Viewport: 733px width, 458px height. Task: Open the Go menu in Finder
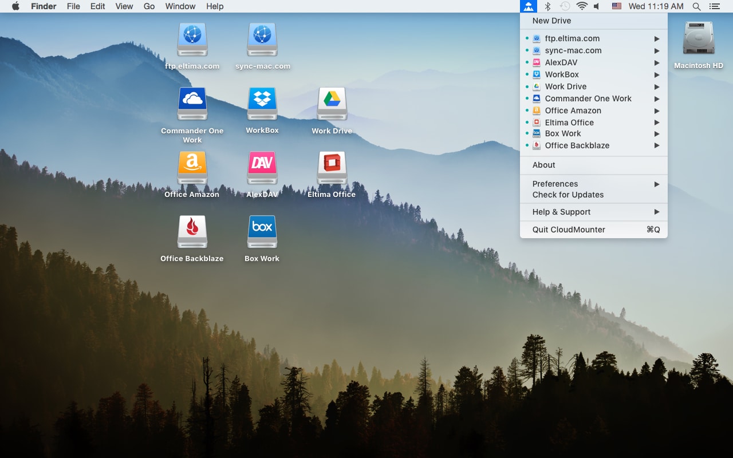tap(149, 6)
